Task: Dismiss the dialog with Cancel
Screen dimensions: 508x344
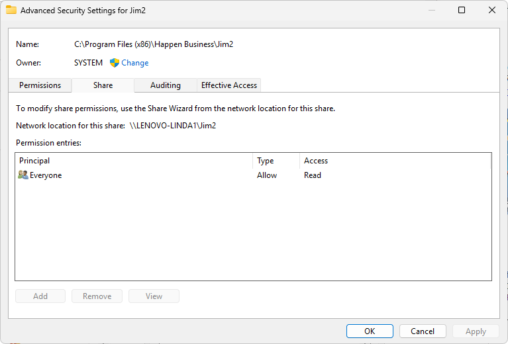Action: click(x=423, y=331)
